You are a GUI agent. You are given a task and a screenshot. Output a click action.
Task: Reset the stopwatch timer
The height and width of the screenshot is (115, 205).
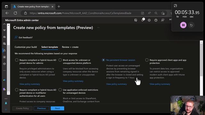[x=191, y=25]
